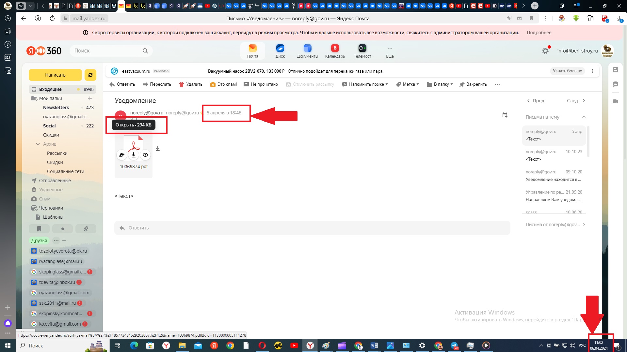This screenshot has height=352, width=627.
Task: Mark message as Не прочитано
Action: point(261,84)
